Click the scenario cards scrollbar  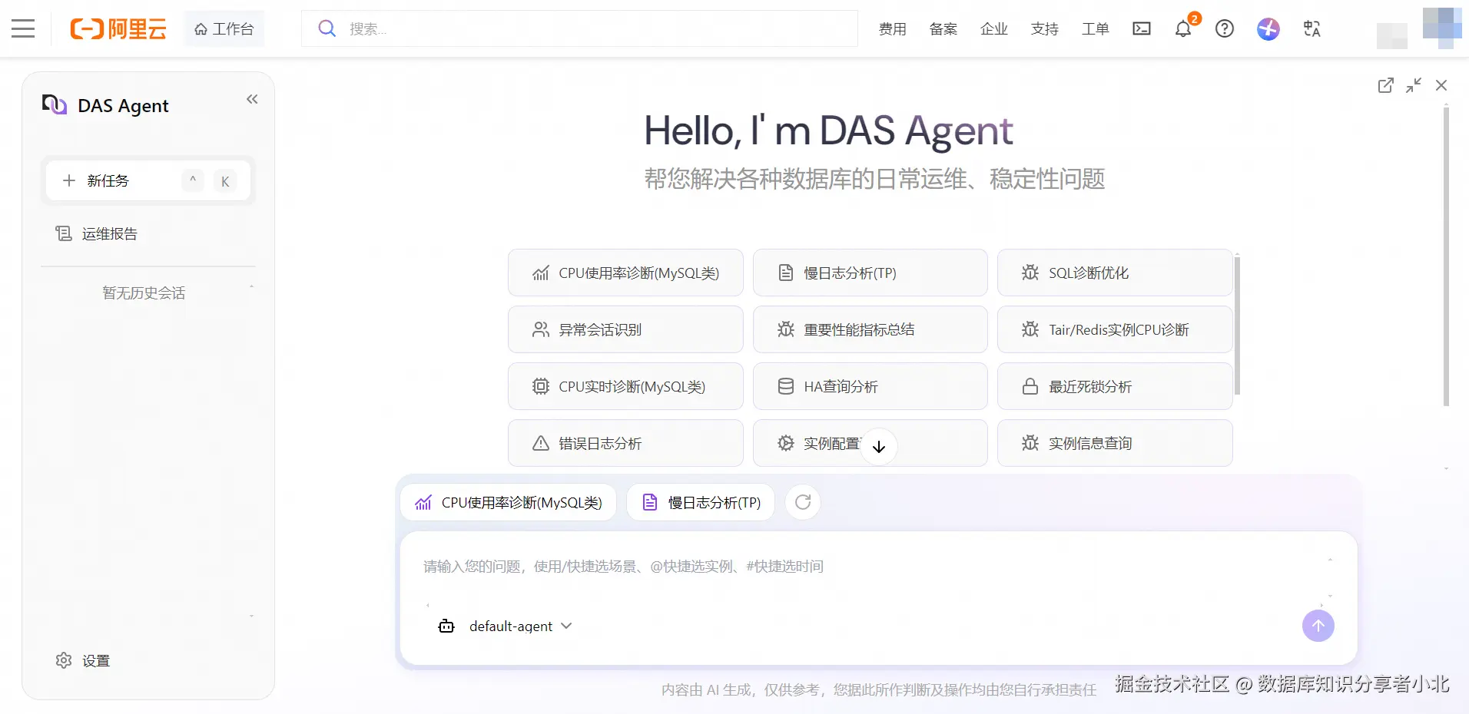[1237, 326]
